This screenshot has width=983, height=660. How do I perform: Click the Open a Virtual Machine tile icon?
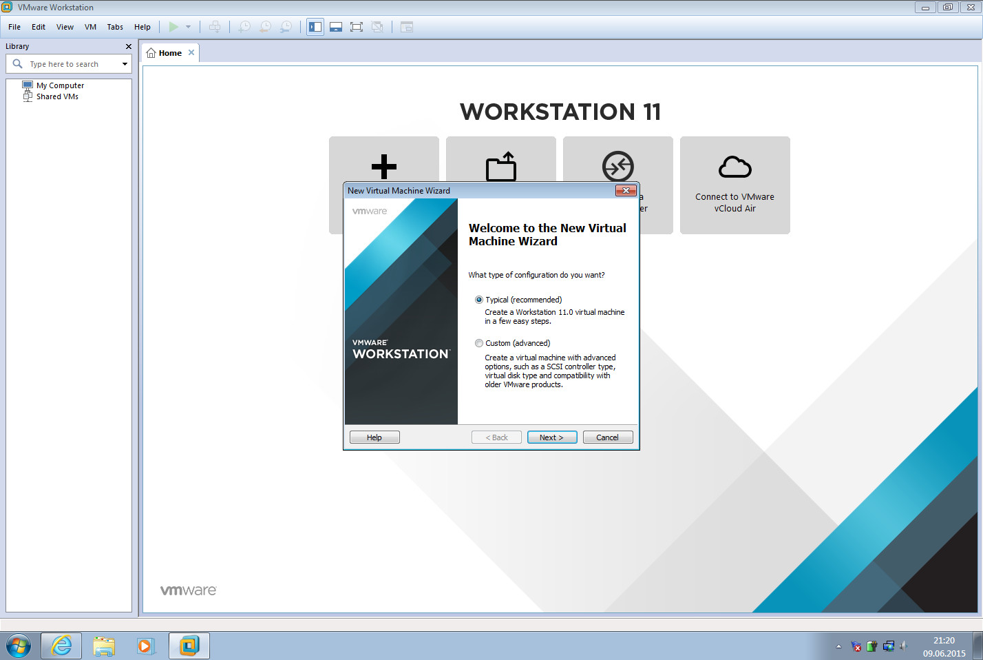(501, 166)
